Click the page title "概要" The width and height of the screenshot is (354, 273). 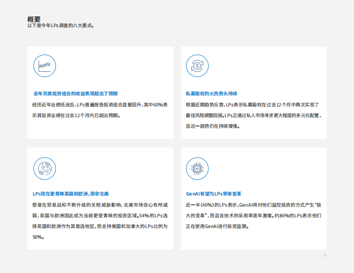pyautogui.click(x=34, y=19)
